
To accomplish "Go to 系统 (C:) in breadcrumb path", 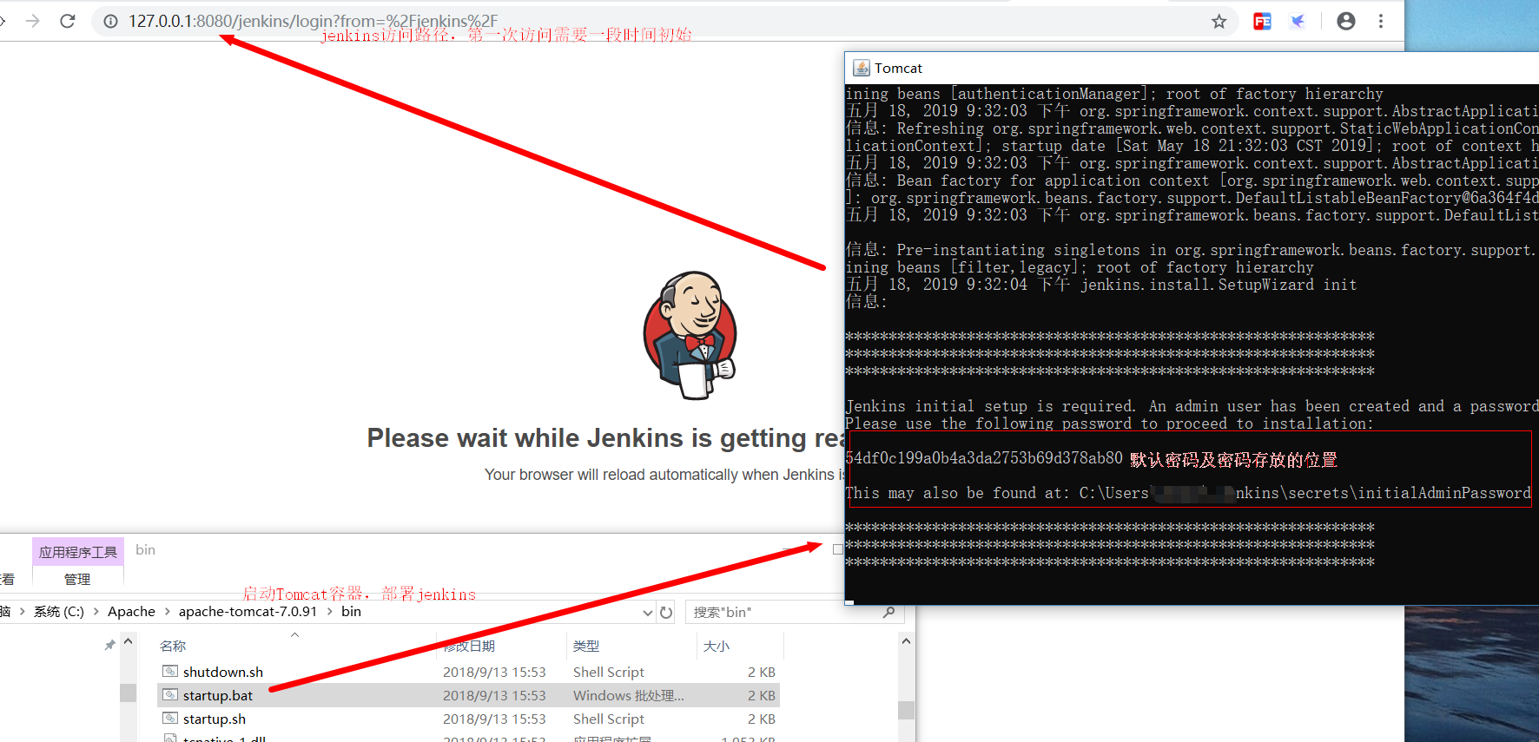I will [x=59, y=612].
